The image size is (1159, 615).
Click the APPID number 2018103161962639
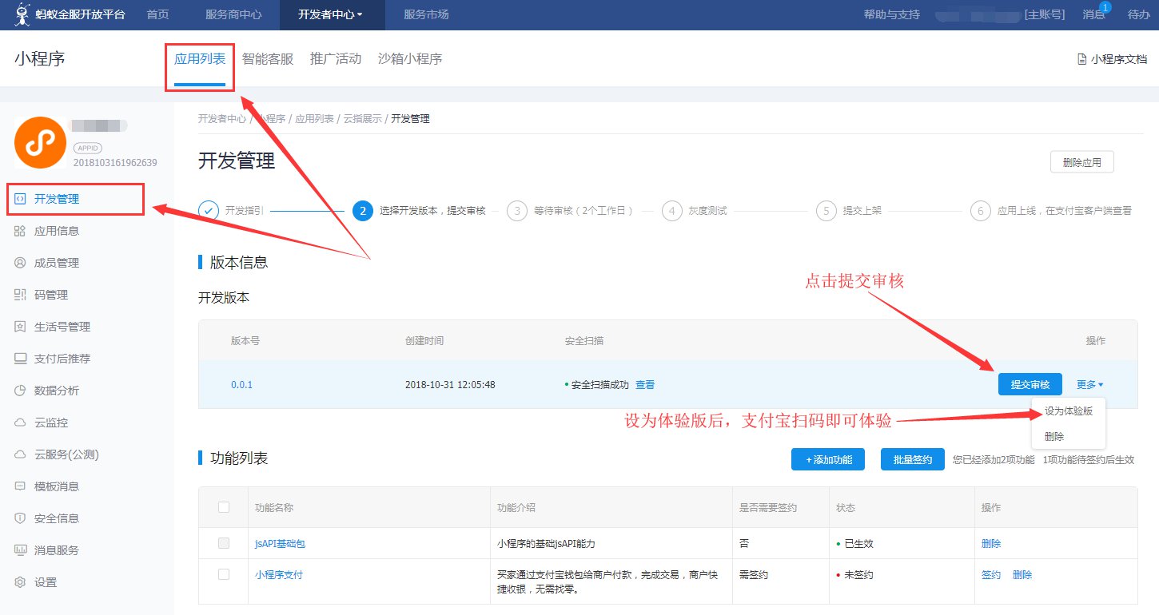point(115,162)
